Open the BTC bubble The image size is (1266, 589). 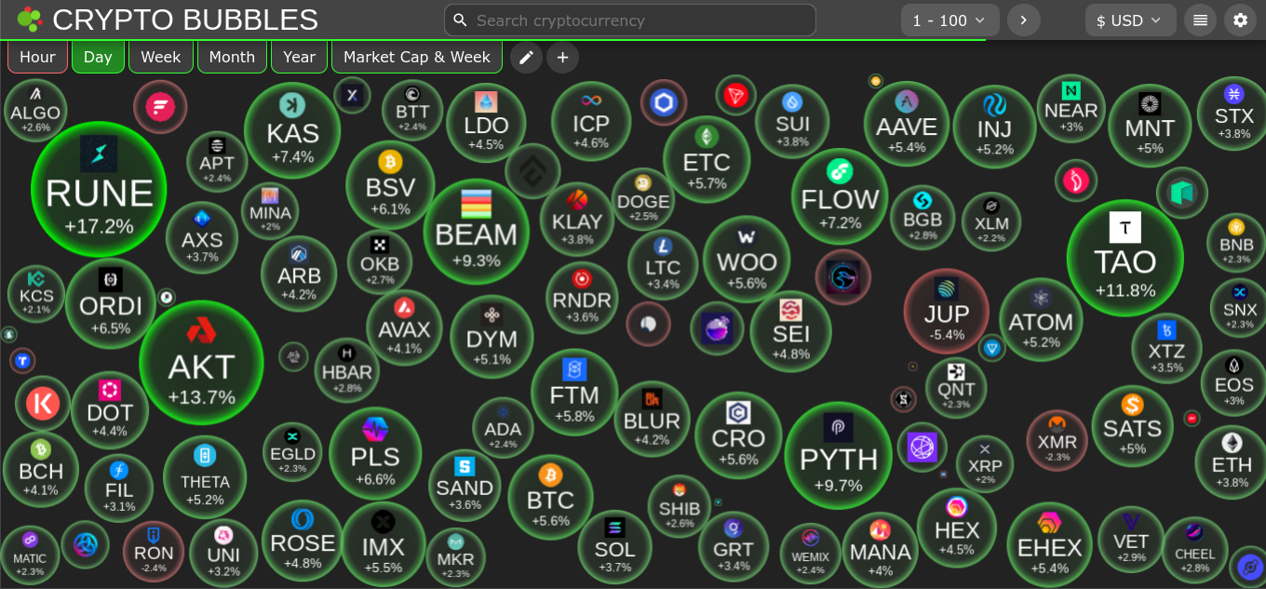[x=550, y=497]
